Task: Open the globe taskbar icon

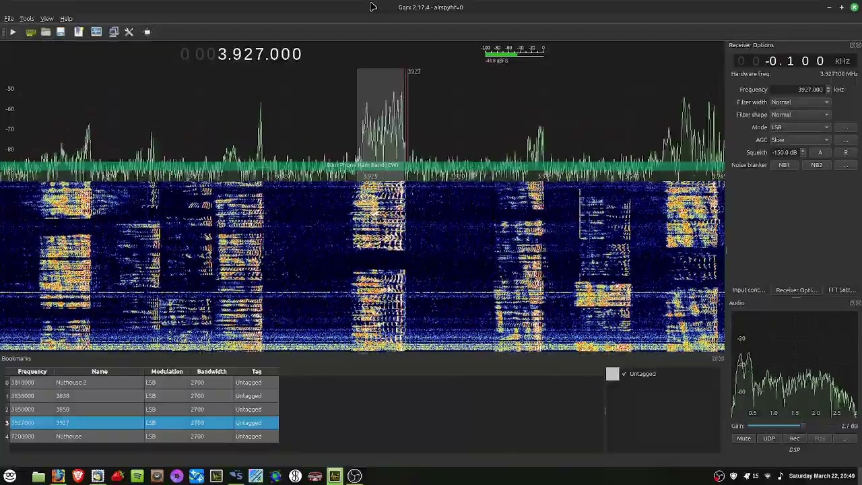Action: [x=275, y=476]
